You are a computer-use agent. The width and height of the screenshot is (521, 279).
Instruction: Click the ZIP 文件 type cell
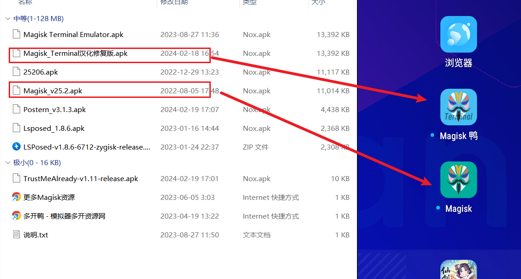pos(256,147)
